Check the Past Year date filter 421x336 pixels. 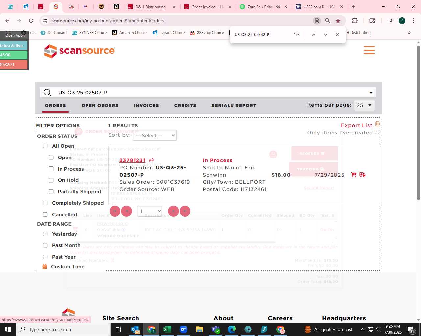(x=45, y=257)
